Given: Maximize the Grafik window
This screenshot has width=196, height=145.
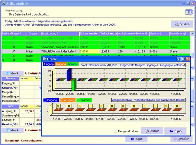Looking at the screenshot, I should (x=183, y=59).
